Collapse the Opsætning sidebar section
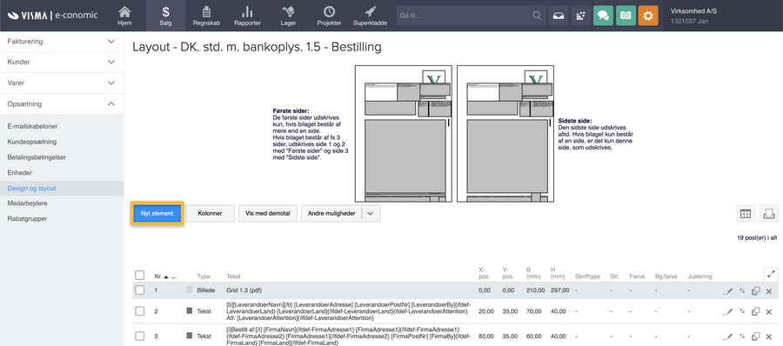Viewport: 783px width, 346px height. (62, 103)
